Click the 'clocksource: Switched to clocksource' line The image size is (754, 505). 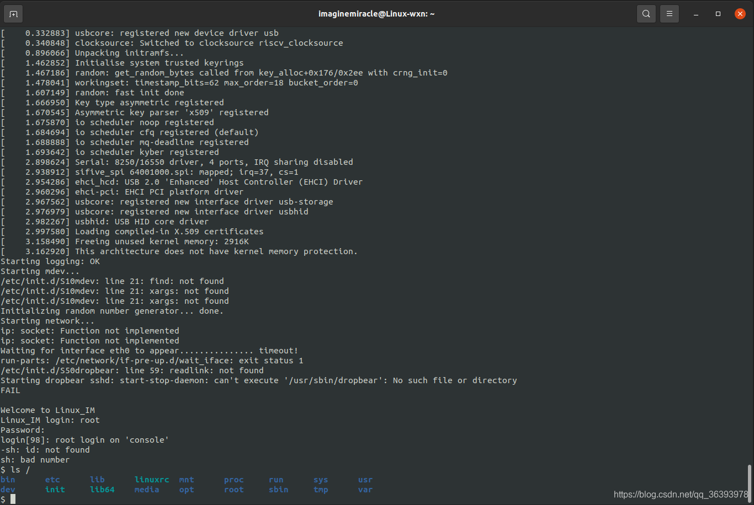(172, 43)
